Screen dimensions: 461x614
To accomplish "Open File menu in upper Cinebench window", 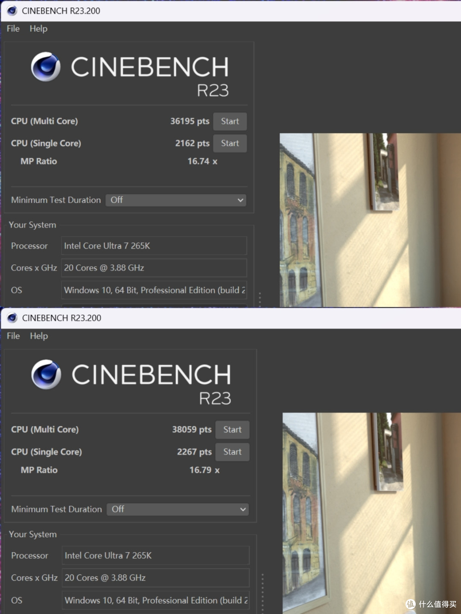I will [x=13, y=29].
